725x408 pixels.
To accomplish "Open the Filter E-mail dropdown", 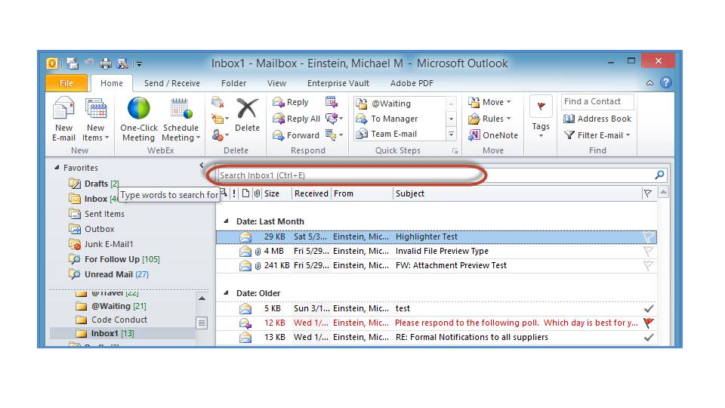I will click(597, 135).
